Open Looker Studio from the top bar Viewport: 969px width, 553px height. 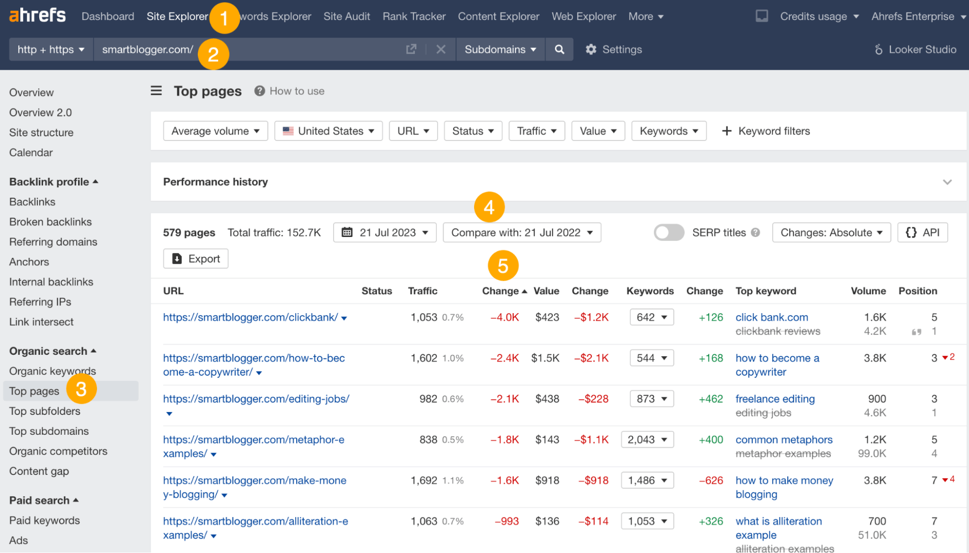[916, 49]
